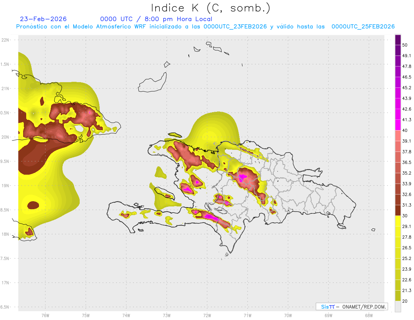Click the '18N' latitude axis label
This screenshot has height=320, width=414.
(5, 234)
